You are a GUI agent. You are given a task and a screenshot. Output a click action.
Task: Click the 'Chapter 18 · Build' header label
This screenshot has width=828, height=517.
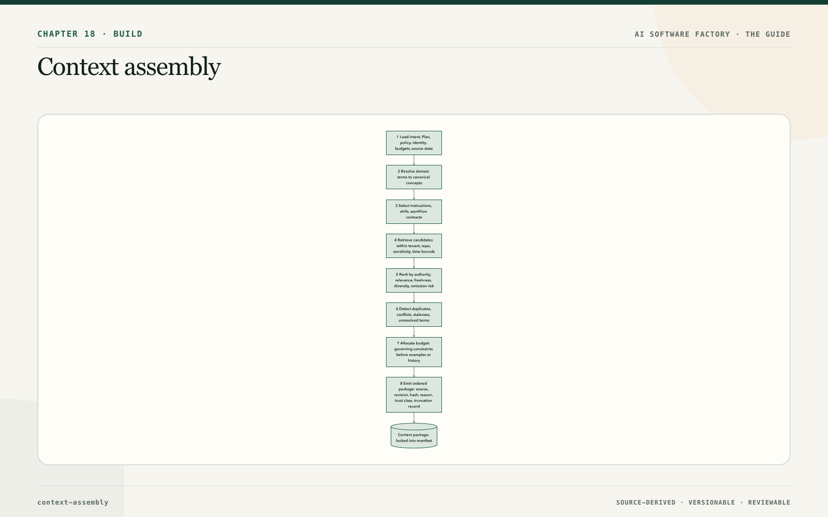pyautogui.click(x=90, y=34)
